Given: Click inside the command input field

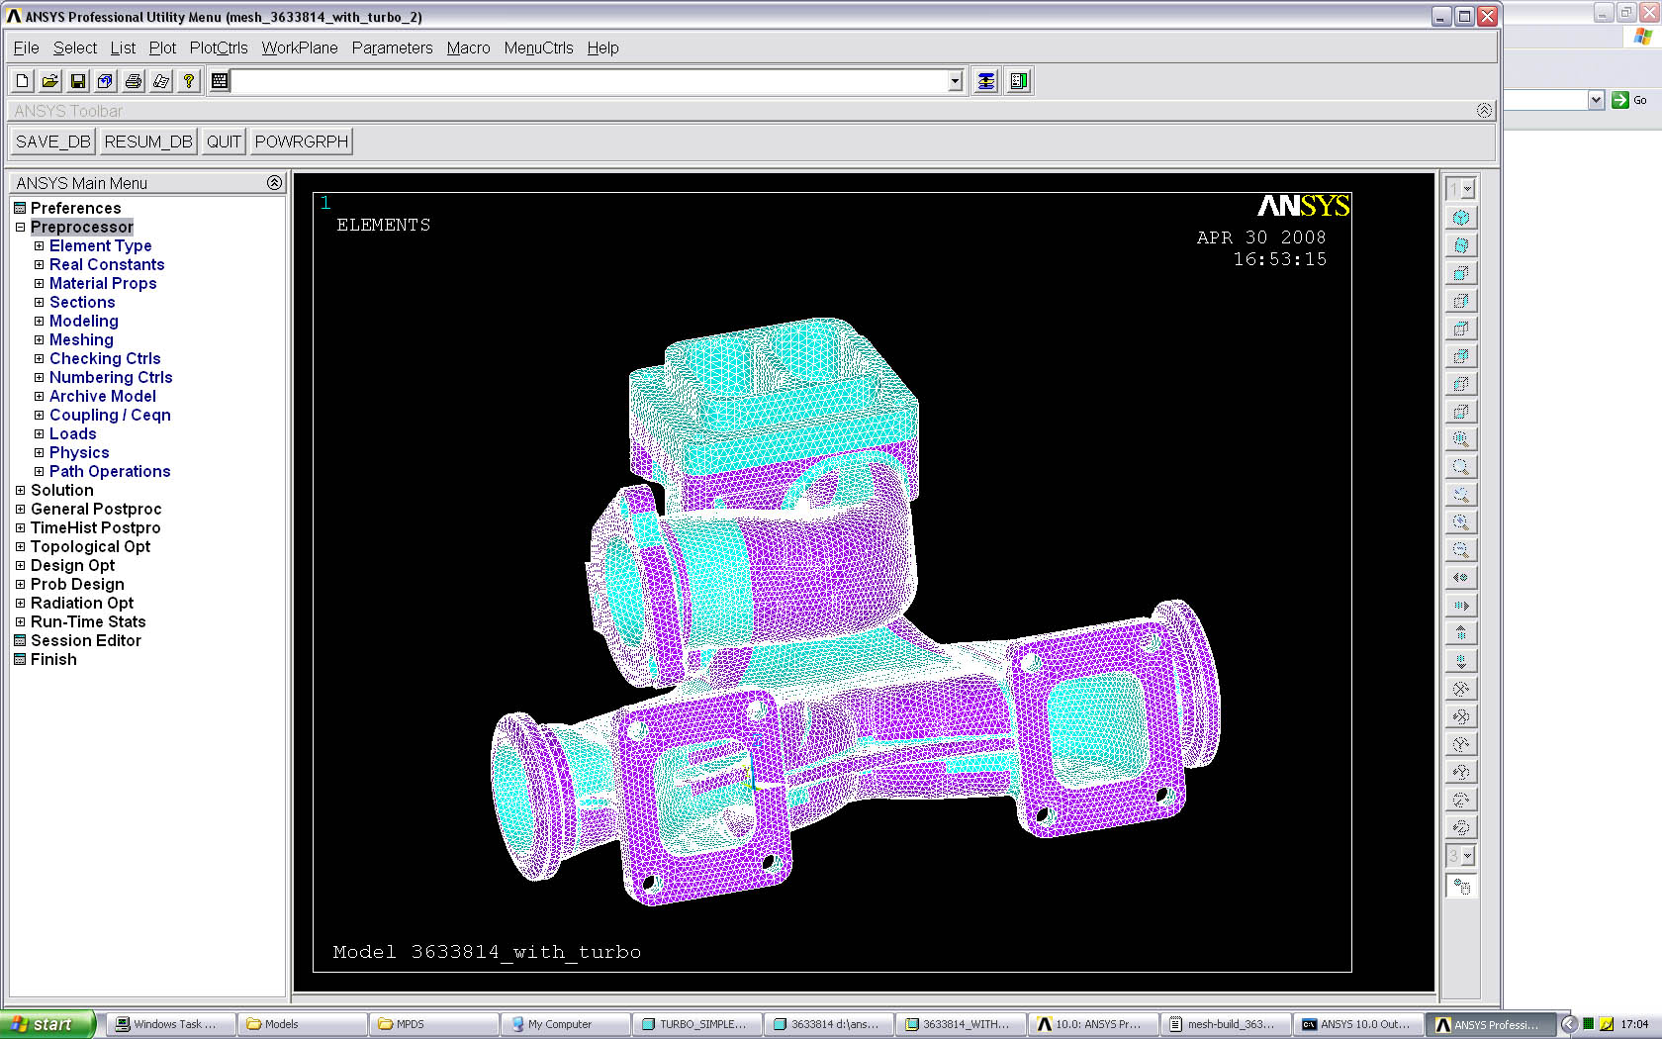Looking at the screenshot, I should [x=590, y=81].
